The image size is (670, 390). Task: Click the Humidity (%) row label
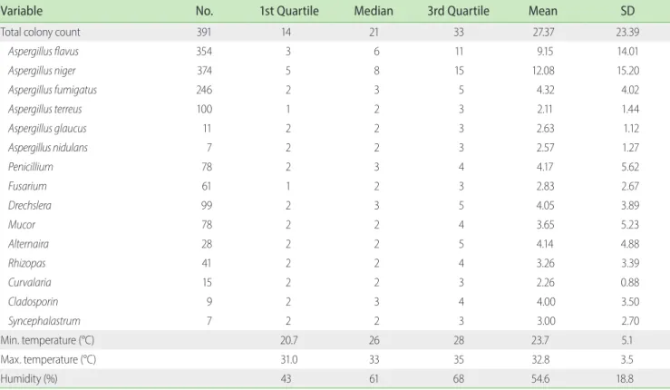click(29, 378)
